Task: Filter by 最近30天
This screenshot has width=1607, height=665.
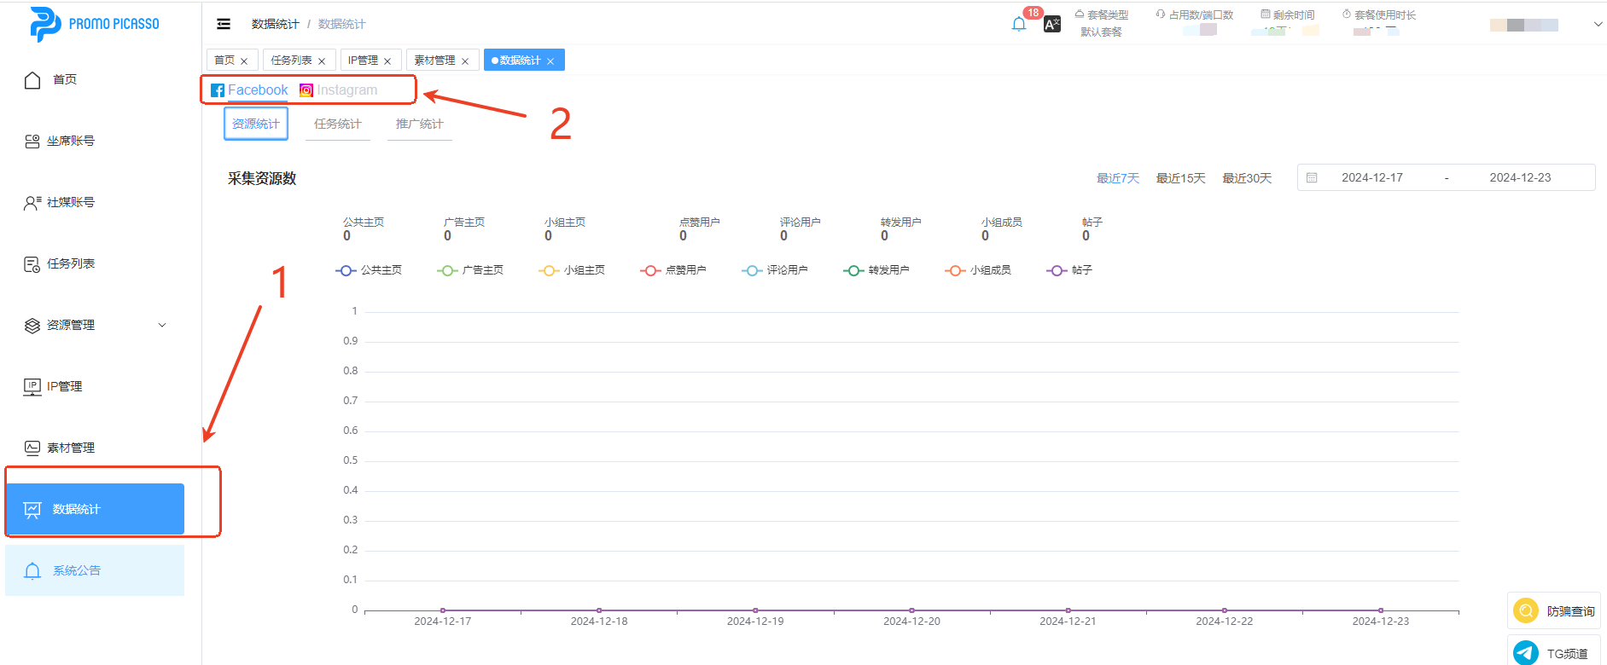Action: point(1248,178)
